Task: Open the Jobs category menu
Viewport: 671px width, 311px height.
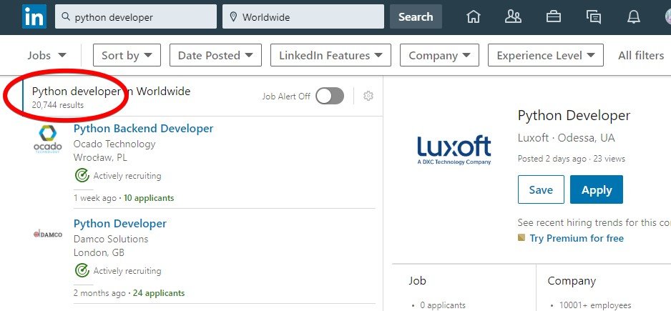Action: [47, 55]
